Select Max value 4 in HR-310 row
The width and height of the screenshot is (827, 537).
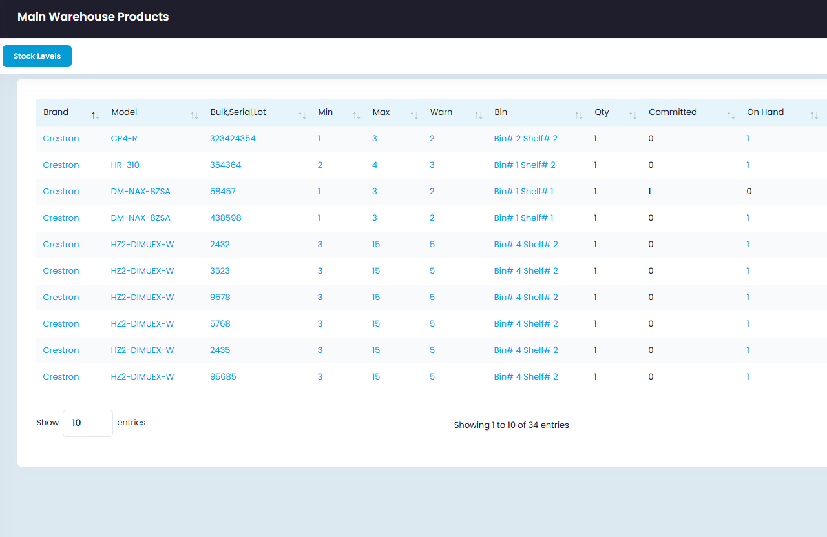coord(375,165)
